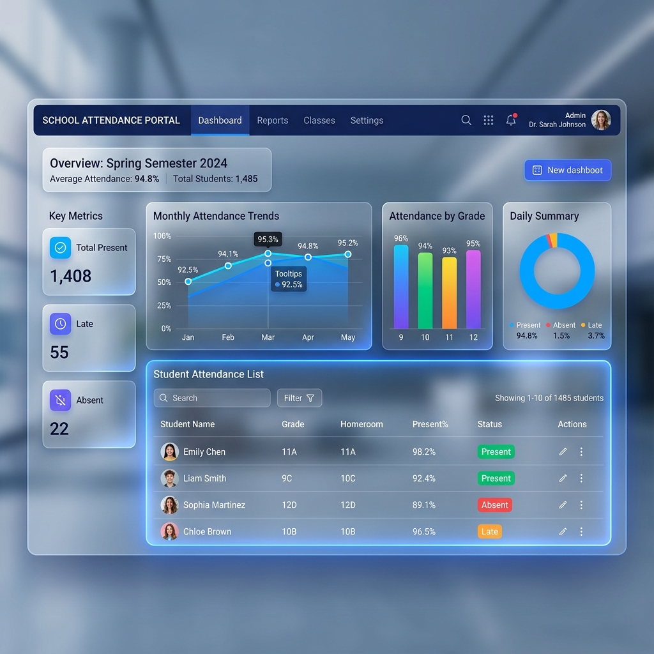This screenshot has height=654, width=654.
Task: Sort by Grade column header
Action: [293, 424]
